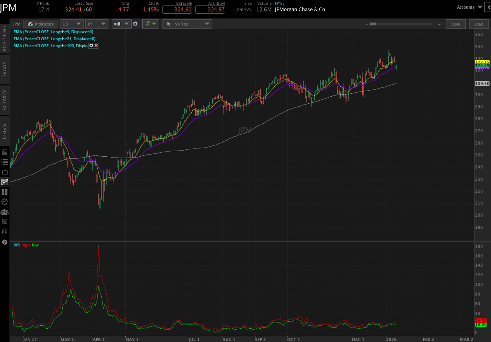Click the help question mark icon
Image resolution: width=491 pixels, height=342 pixels.
point(5,242)
